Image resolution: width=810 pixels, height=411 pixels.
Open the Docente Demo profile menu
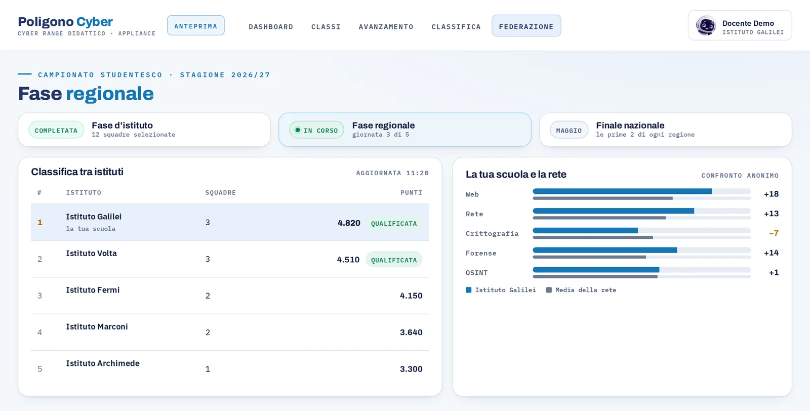pos(740,25)
